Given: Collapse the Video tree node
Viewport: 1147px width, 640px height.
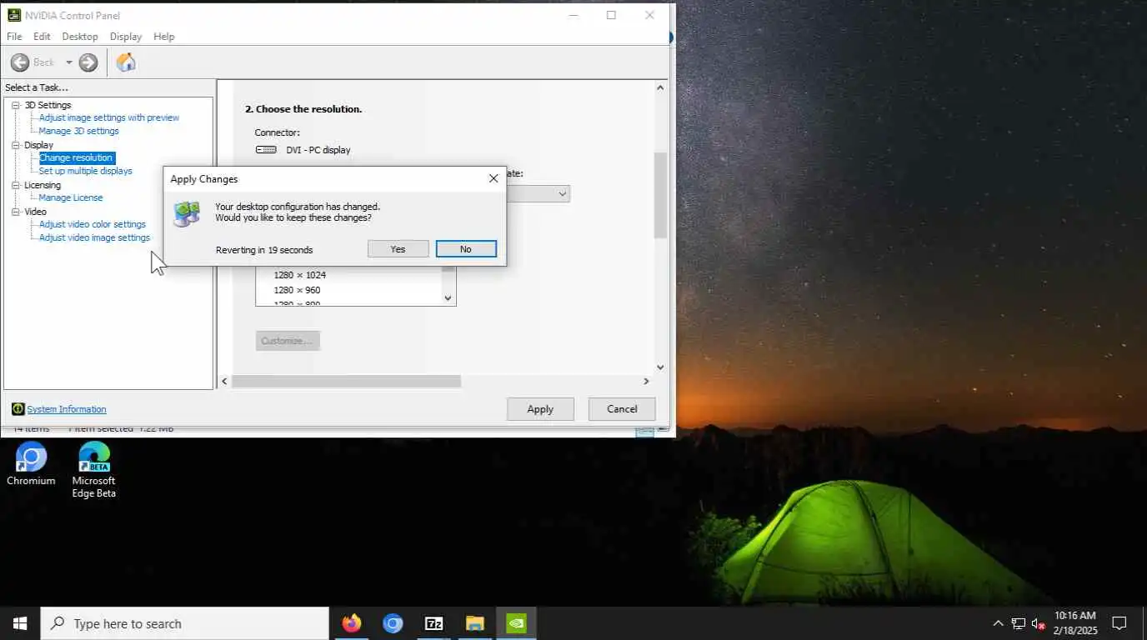Looking at the screenshot, I should click(x=16, y=212).
